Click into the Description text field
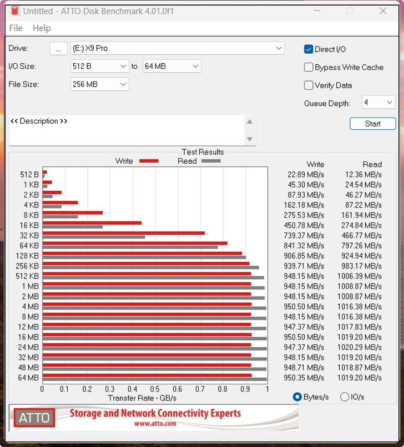404x447 pixels. pyautogui.click(x=127, y=130)
